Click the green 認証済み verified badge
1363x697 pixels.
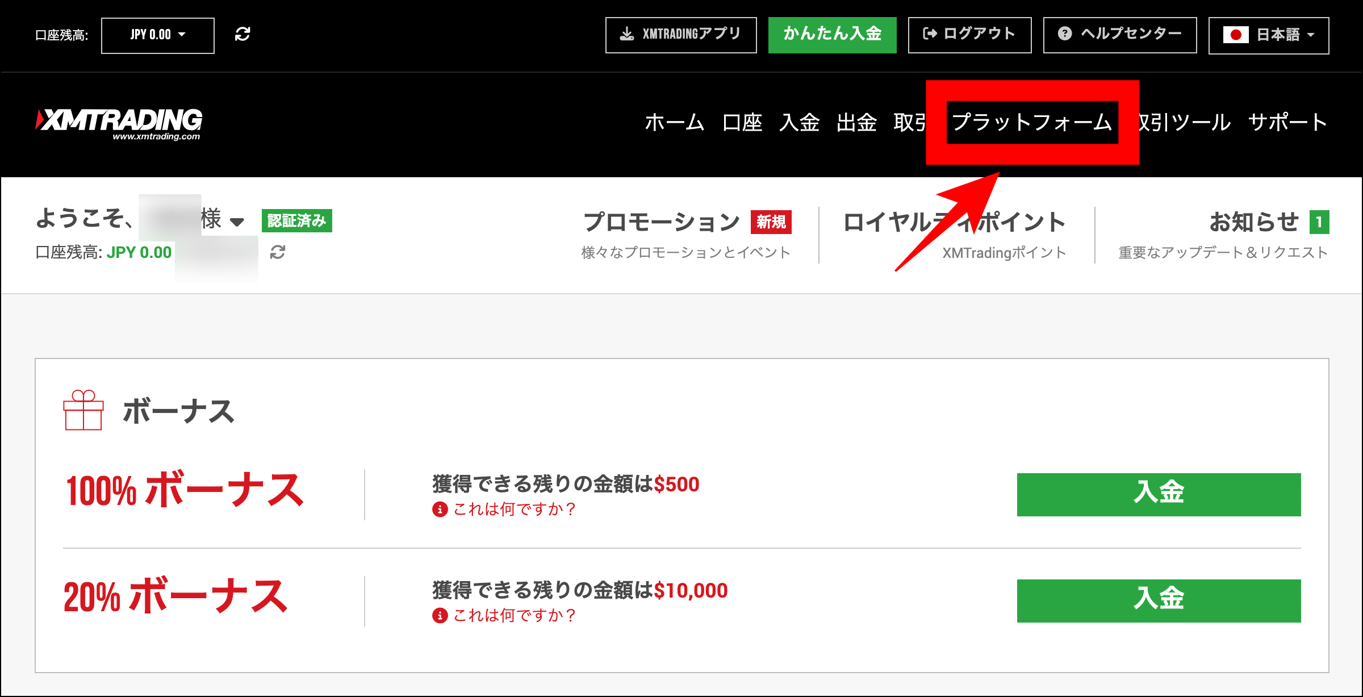[298, 222]
